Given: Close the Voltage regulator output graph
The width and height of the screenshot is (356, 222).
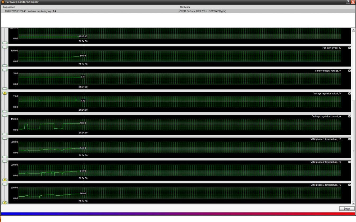Looking at the screenshot, I should [x=349, y=93].
